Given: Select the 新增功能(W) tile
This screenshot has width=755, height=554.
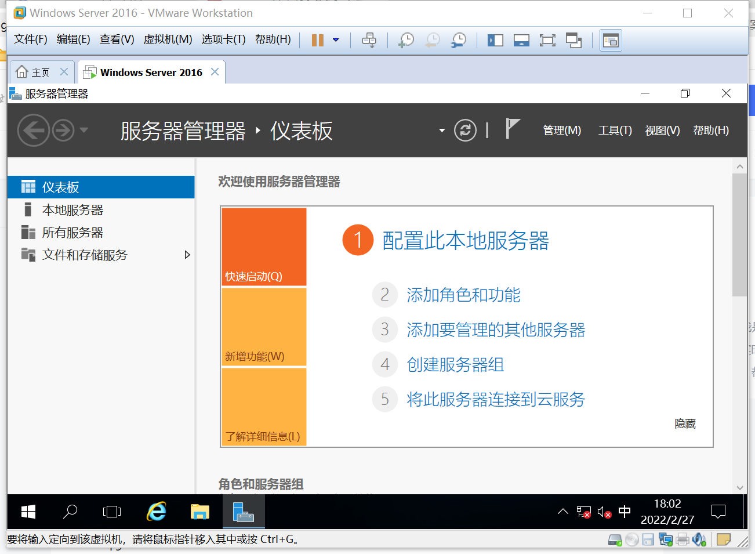Looking at the screenshot, I should 264,327.
